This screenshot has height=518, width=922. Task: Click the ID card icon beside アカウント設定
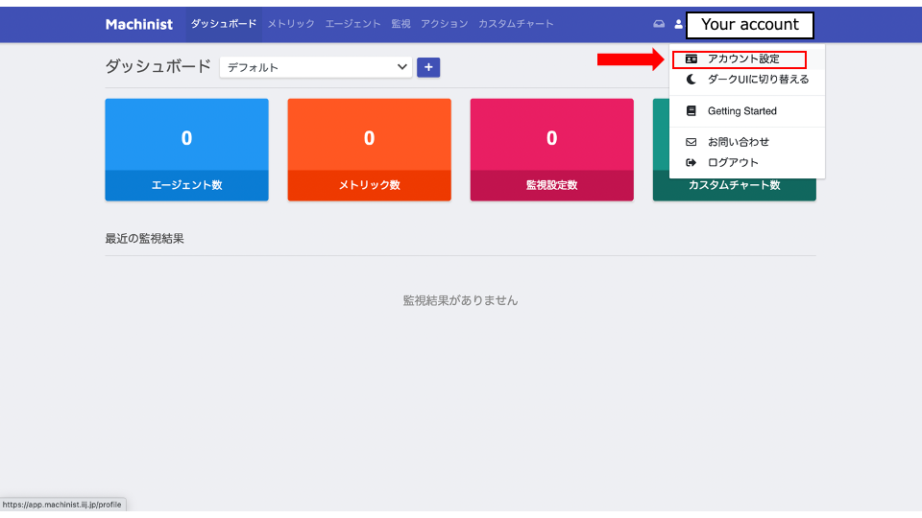click(x=691, y=59)
